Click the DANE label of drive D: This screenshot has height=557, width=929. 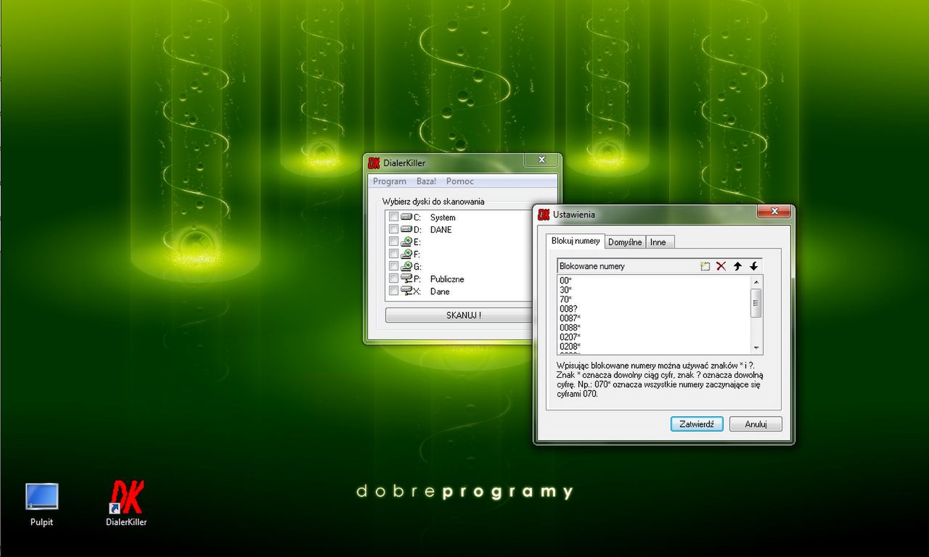tap(441, 230)
